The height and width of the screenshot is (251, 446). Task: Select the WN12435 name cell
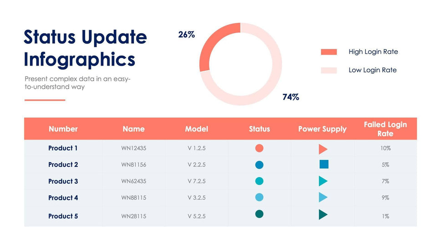coord(134,148)
